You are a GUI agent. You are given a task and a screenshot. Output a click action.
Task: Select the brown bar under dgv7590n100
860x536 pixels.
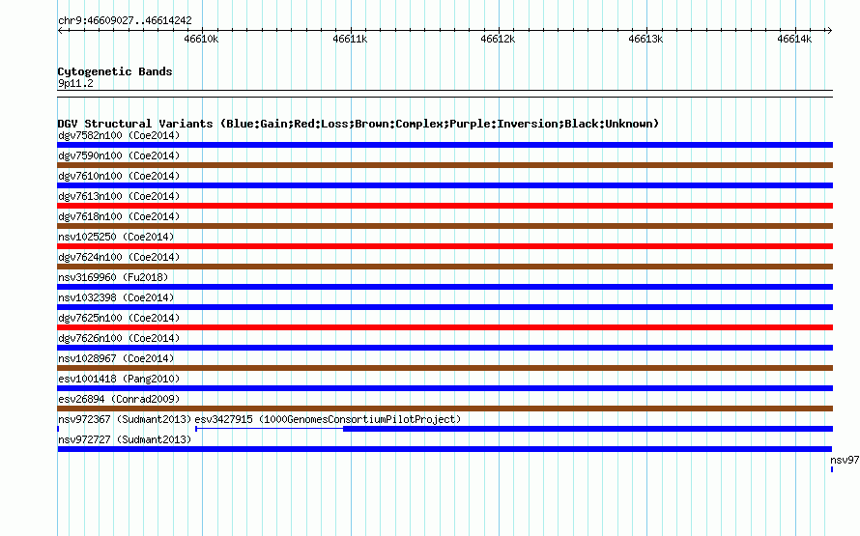click(444, 165)
